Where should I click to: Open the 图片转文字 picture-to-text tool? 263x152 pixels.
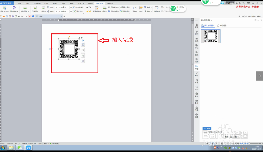tap(4, 9)
